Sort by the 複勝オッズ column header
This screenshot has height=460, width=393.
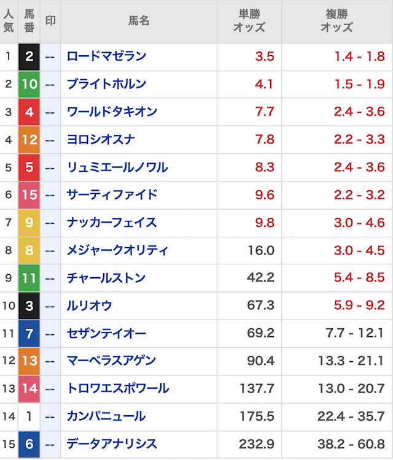(x=337, y=21)
